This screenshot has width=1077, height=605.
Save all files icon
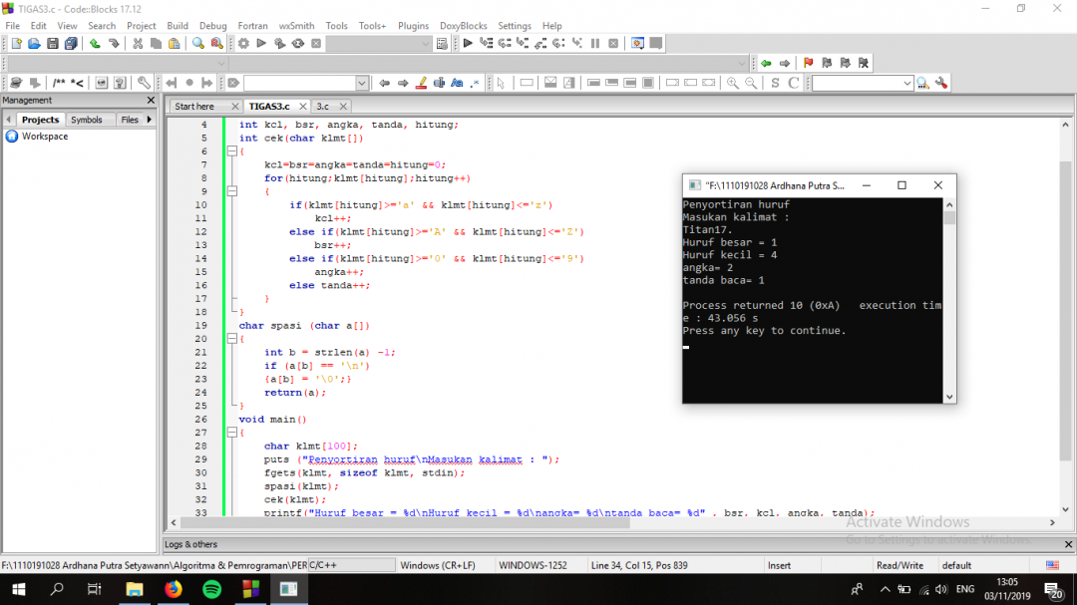[71, 43]
